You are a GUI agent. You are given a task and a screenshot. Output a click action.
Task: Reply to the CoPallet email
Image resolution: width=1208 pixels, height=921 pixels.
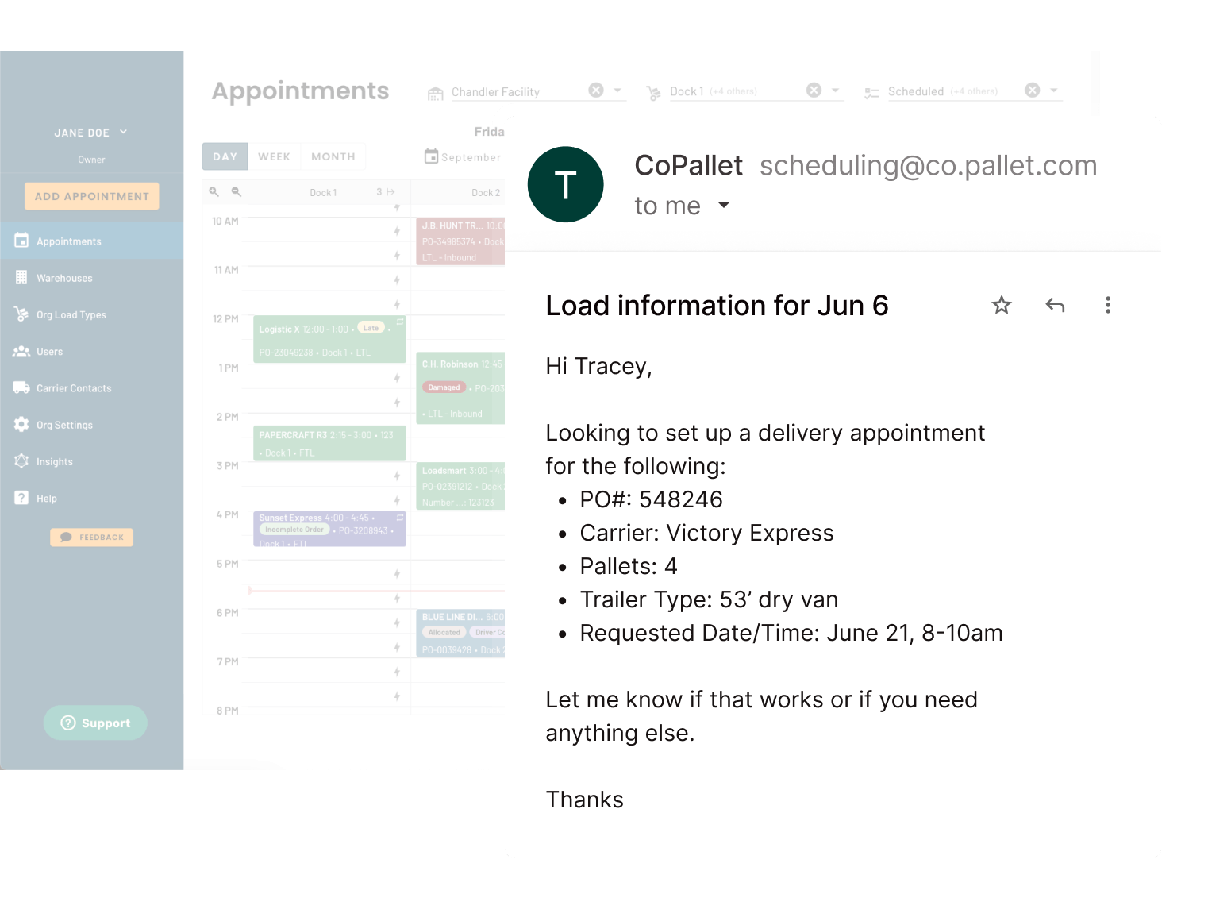pyautogui.click(x=1055, y=305)
